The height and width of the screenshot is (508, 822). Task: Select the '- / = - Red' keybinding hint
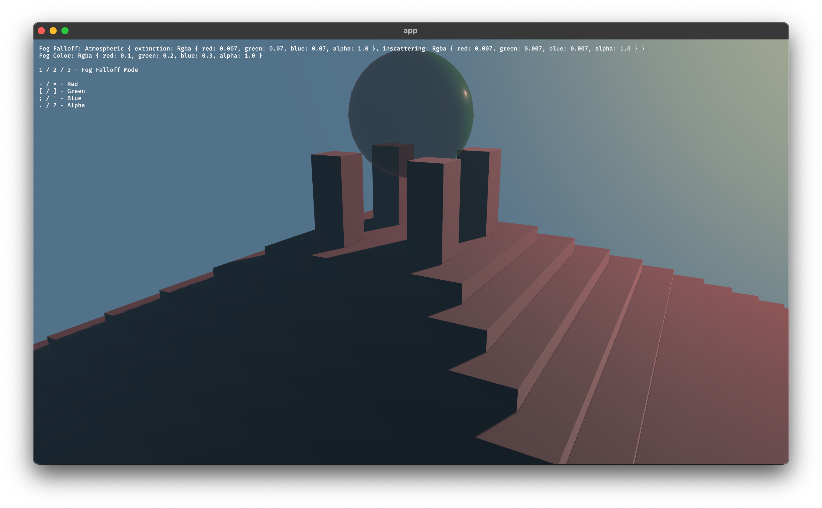tap(58, 84)
